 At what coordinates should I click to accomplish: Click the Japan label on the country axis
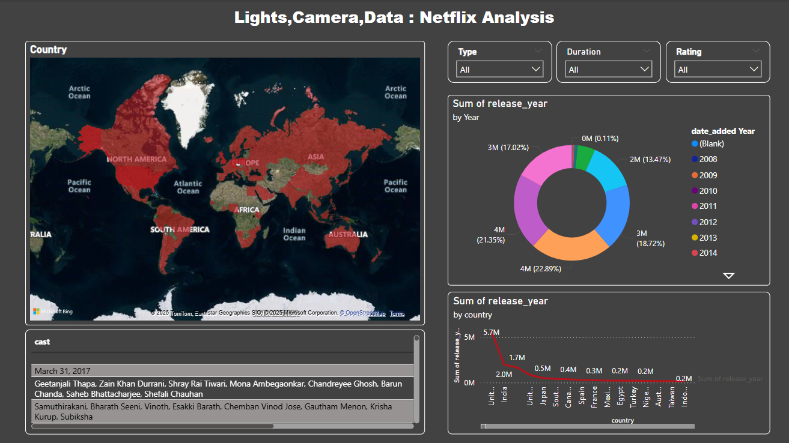pos(543,397)
